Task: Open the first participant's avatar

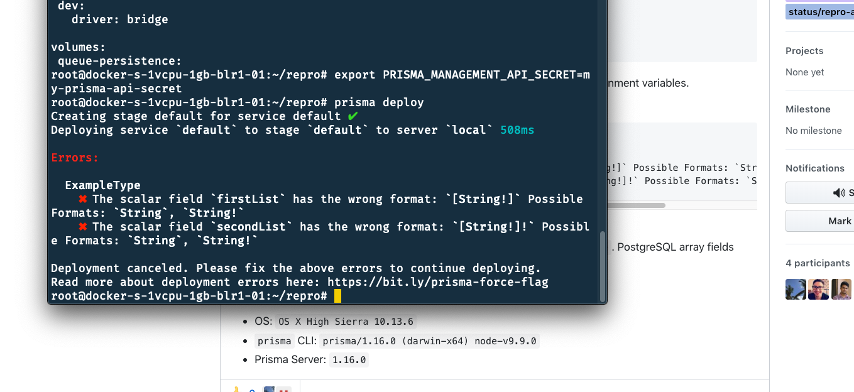Action: [x=796, y=289]
